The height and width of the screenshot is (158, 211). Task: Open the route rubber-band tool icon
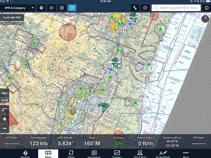[x=4, y=109]
